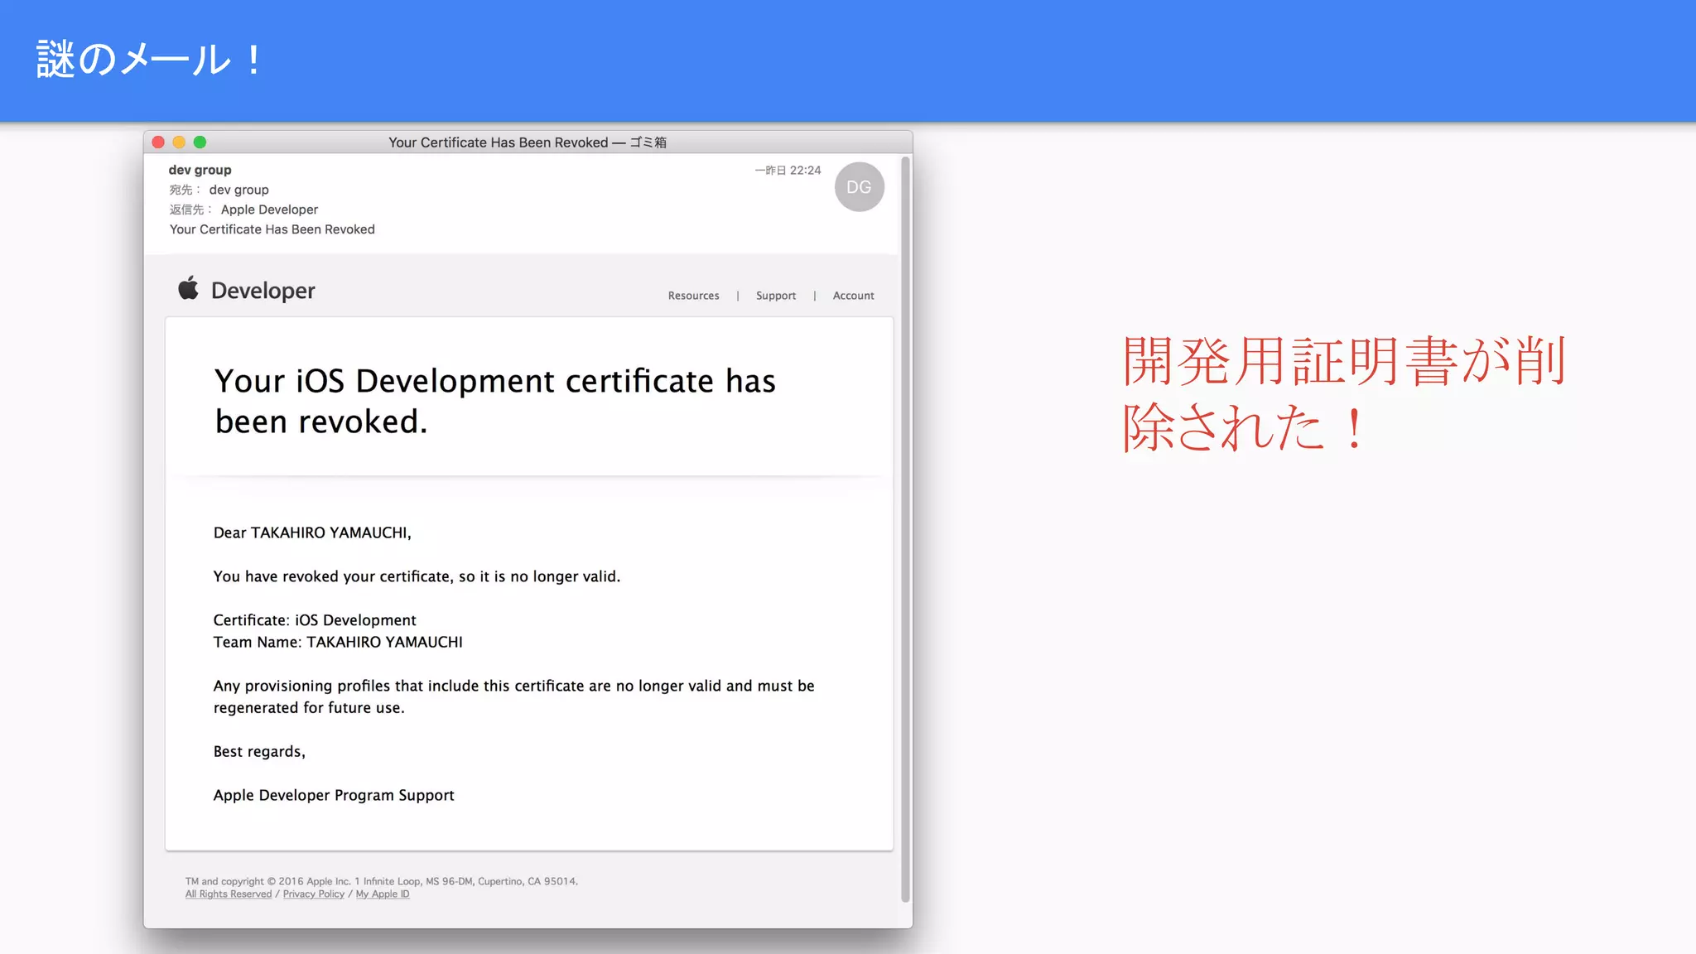1696x954 pixels.
Task: Click the TM and copyright 2016 Apple footer text
Action: click(382, 881)
